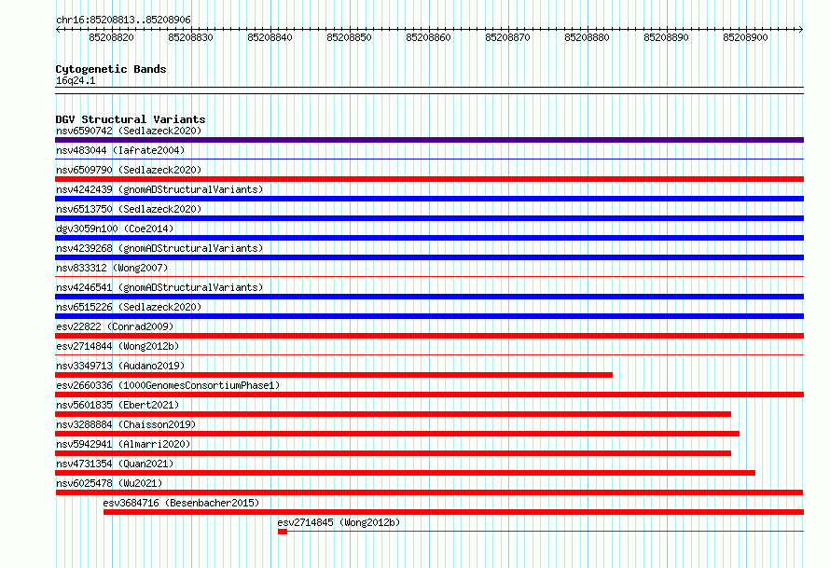Open the nsv5601835 (Ebert2021) label
The width and height of the screenshot is (830, 568).
click(118, 405)
